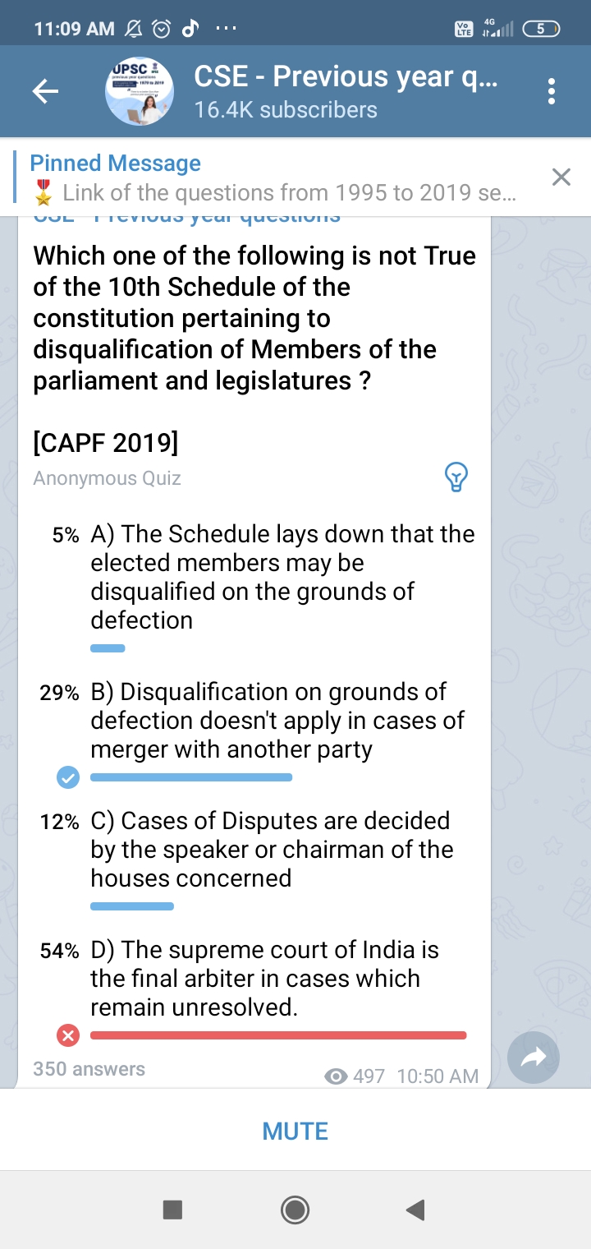This screenshot has height=1249, width=591.
Task: Tap the back arrow in header
Action: point(46,92)
